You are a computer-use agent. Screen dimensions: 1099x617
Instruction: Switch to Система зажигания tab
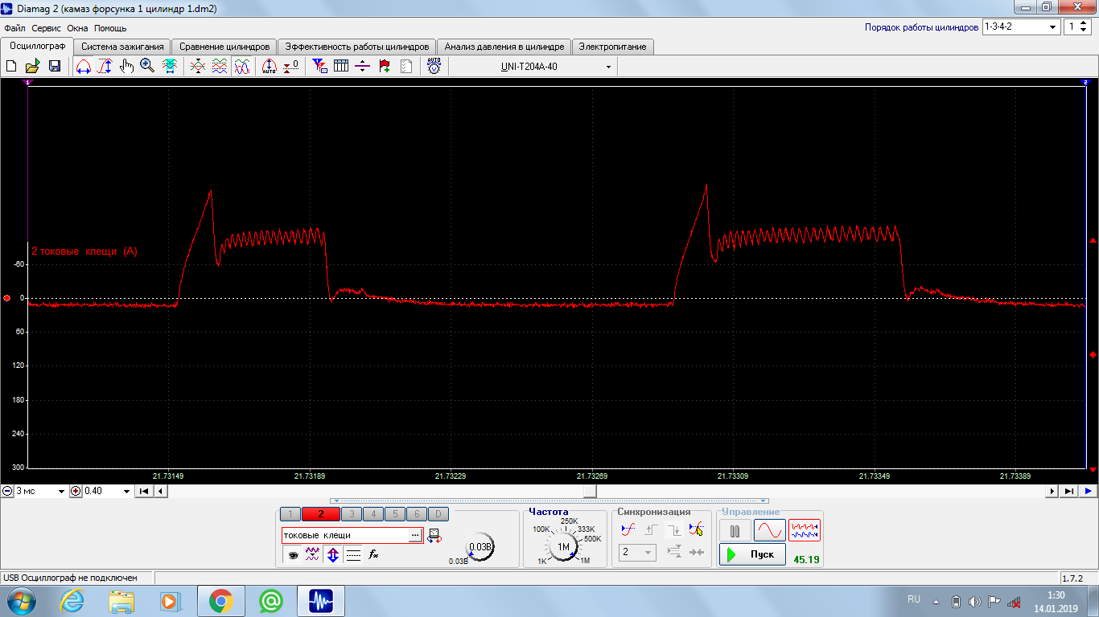pos(123,47)
